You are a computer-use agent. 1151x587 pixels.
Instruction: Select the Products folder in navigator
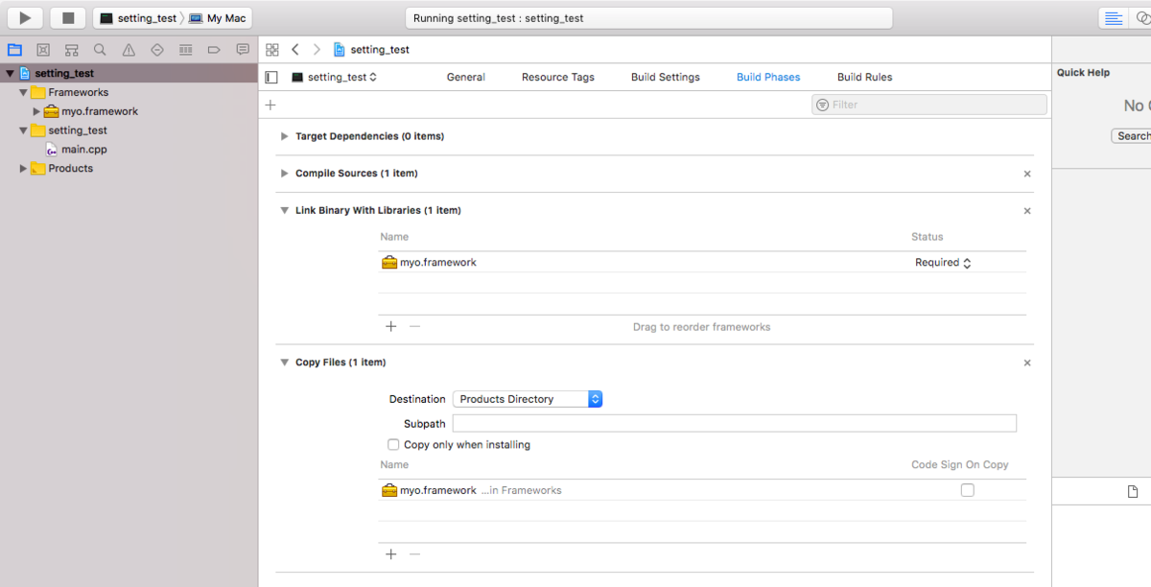pos(61,169)
